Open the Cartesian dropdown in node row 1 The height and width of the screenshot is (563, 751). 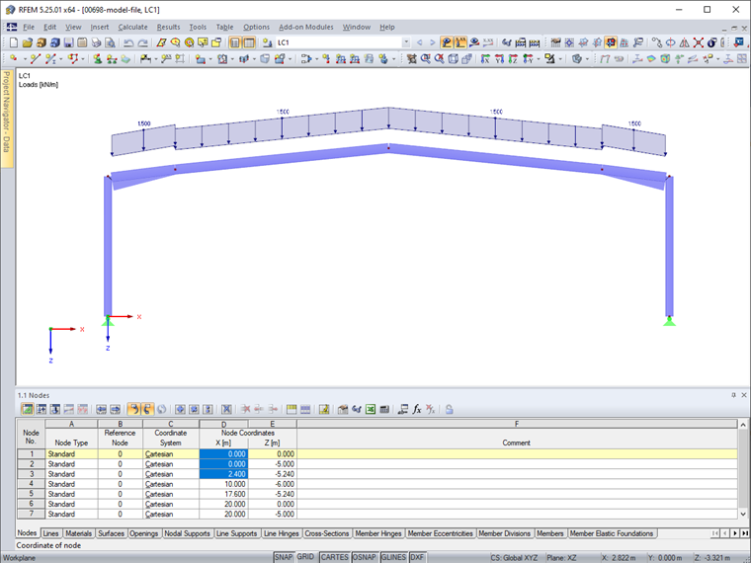coord(171,453)
